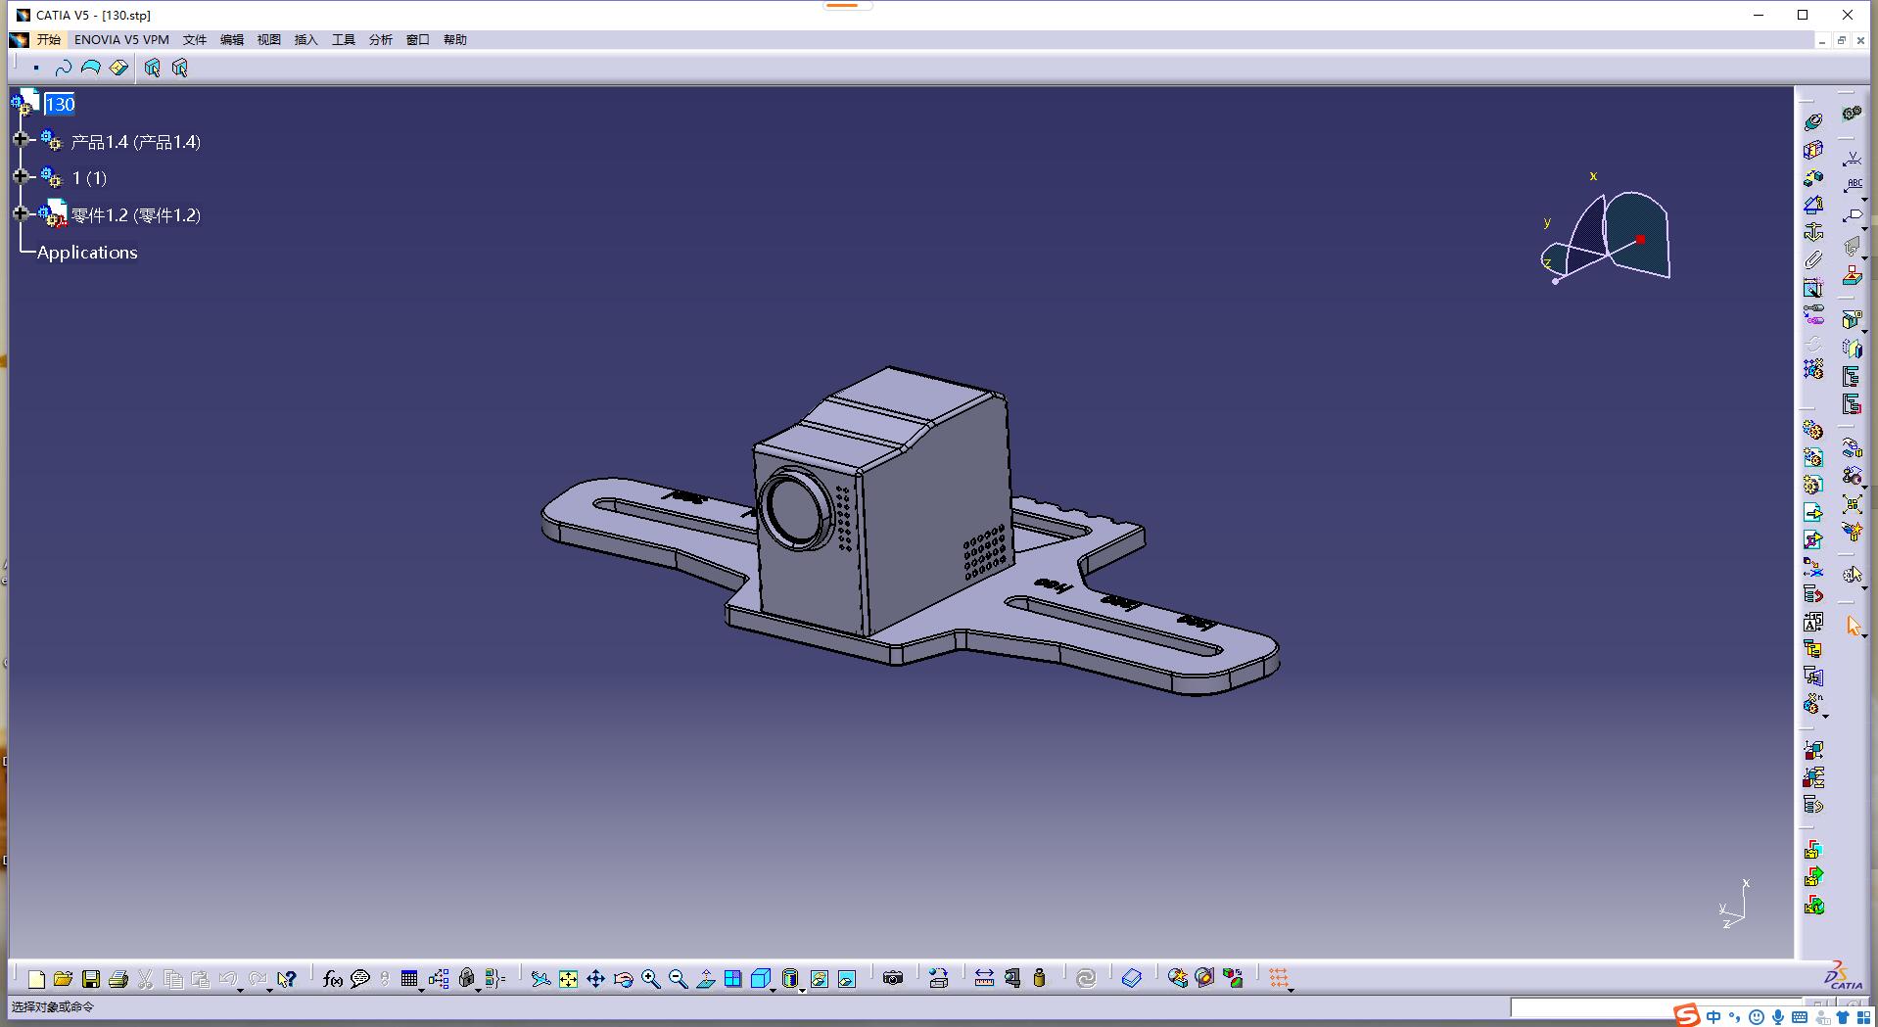Select the Pan view tool
This screenshot has height=1027, width=1878.
[x=595, y=979]
